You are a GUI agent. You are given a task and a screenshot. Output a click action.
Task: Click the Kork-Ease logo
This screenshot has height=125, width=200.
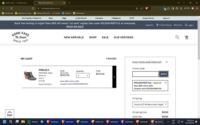point(21,37)
